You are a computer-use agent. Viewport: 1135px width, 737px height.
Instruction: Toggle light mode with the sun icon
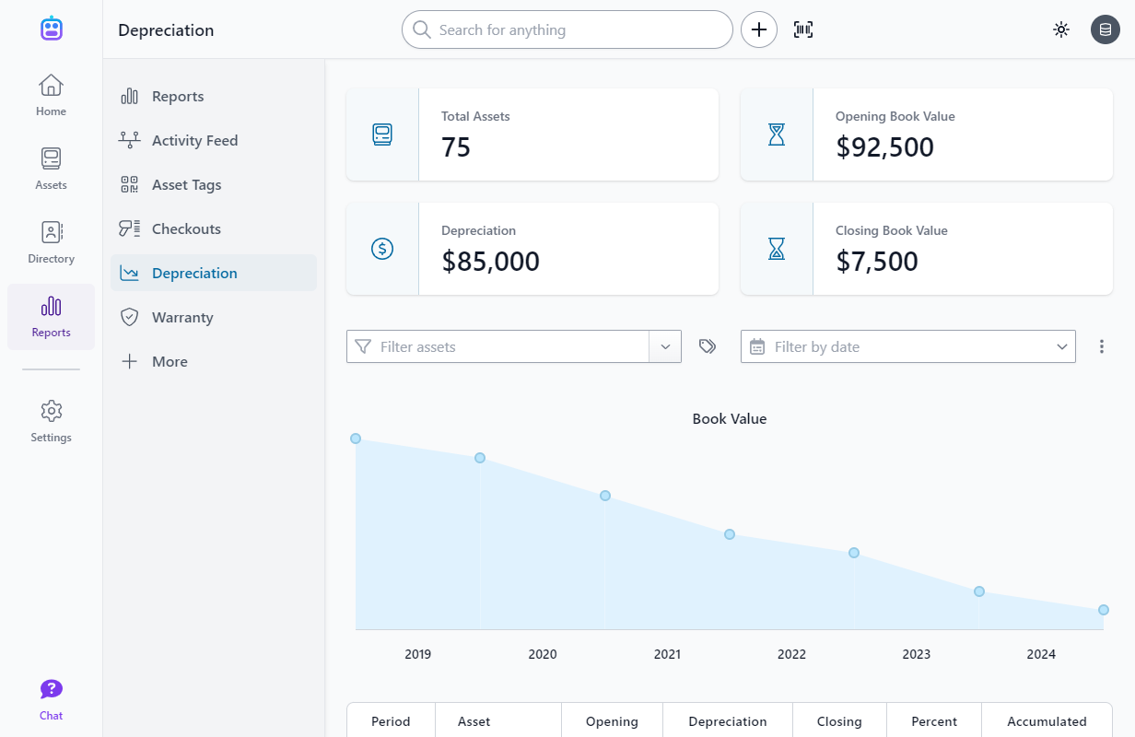[x=1061, y=29]
